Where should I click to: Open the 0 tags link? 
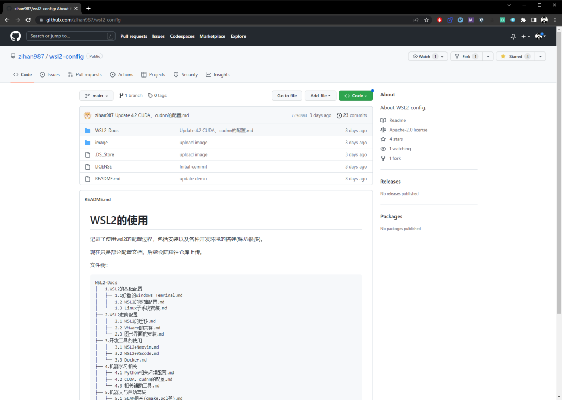tap(157, 96)
